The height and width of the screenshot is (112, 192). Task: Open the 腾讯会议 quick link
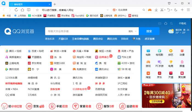[98, 39]
